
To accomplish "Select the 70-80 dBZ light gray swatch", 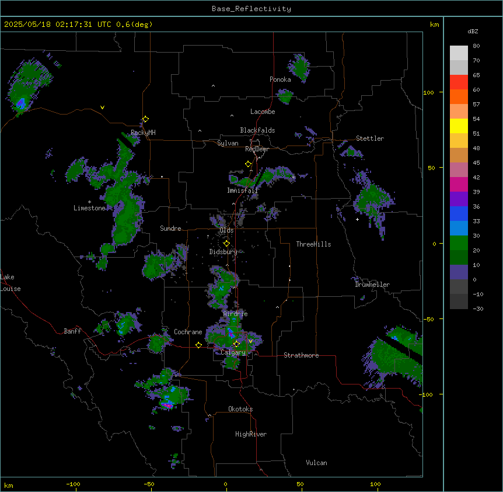I will click(x=459, y=53).
